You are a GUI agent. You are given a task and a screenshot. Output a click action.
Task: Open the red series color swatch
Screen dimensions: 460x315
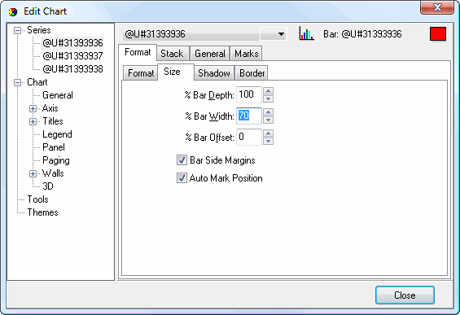coord(438,34)
